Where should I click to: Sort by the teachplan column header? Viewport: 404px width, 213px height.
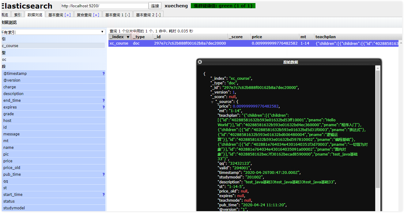pyautogui.click(x=358, y=37)
